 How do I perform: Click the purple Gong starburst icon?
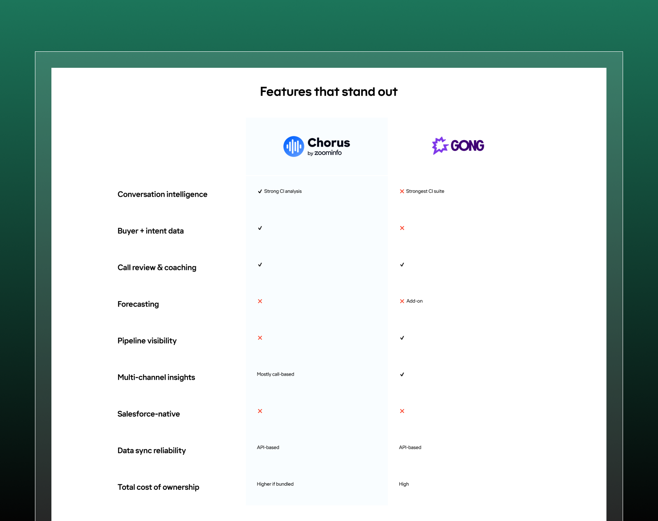click(440, 145)
